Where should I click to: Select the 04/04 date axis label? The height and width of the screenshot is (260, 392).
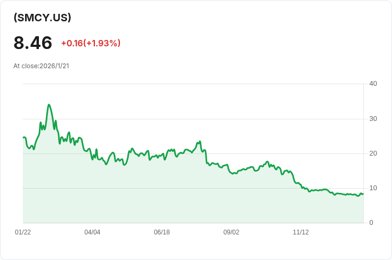click(92, 232)
